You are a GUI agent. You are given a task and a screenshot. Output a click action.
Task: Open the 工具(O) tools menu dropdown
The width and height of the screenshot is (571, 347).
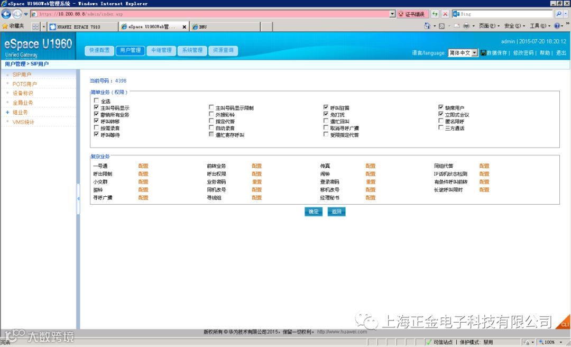540,26
